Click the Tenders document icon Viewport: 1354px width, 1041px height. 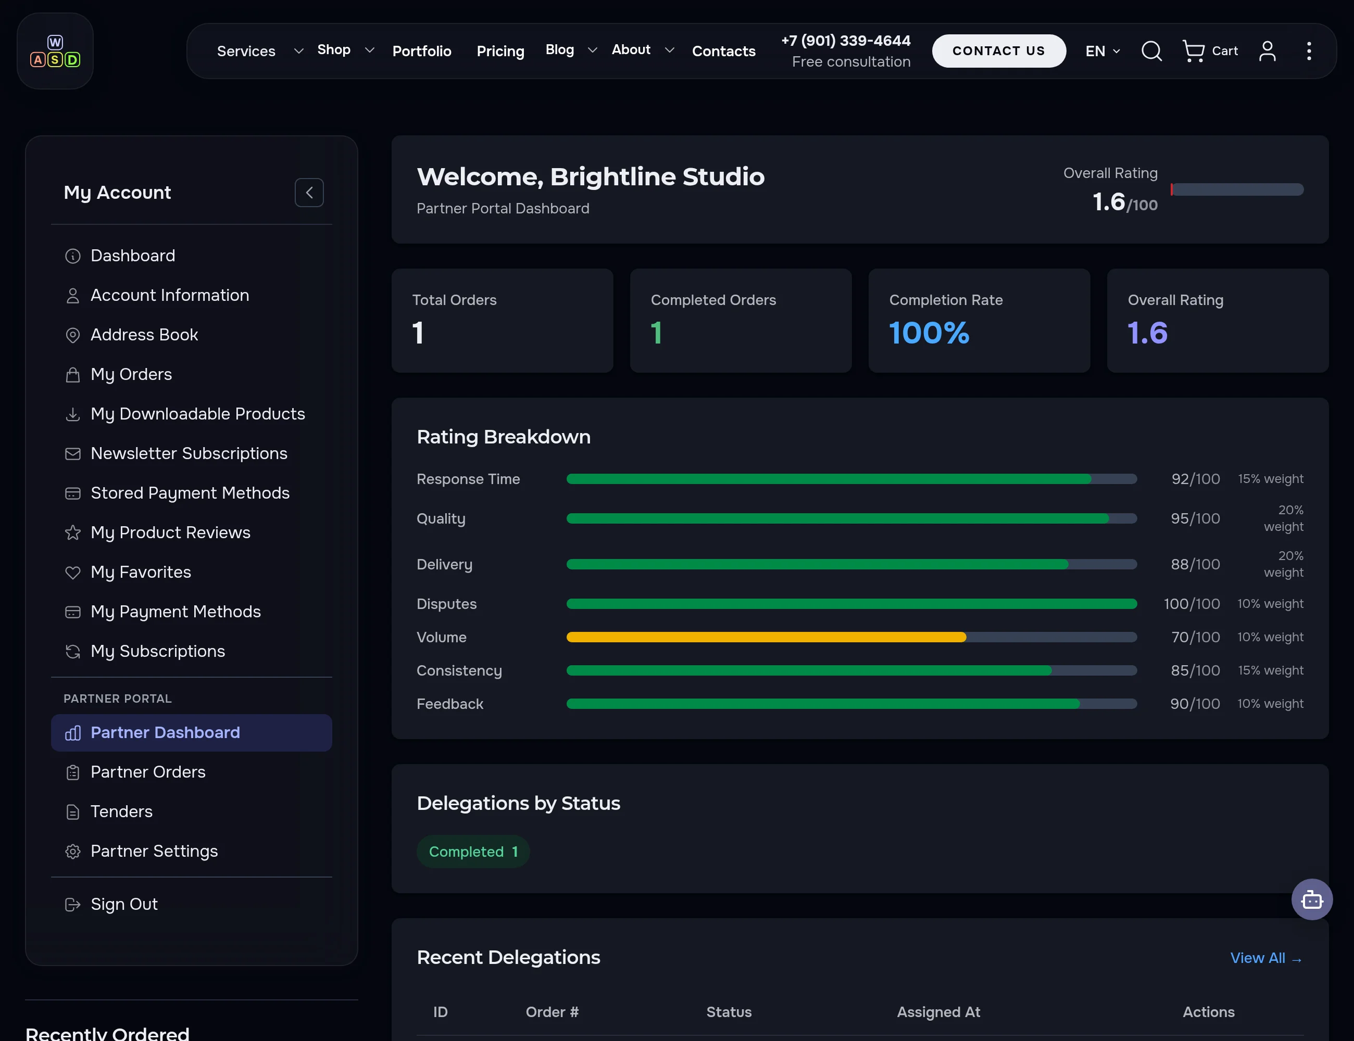click(x=72, y=812)
